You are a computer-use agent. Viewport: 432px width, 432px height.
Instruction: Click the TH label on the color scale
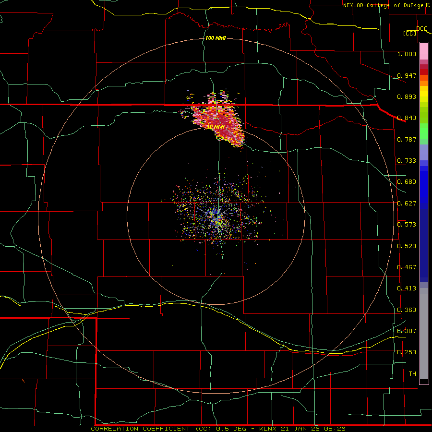(x=412, y=374)
